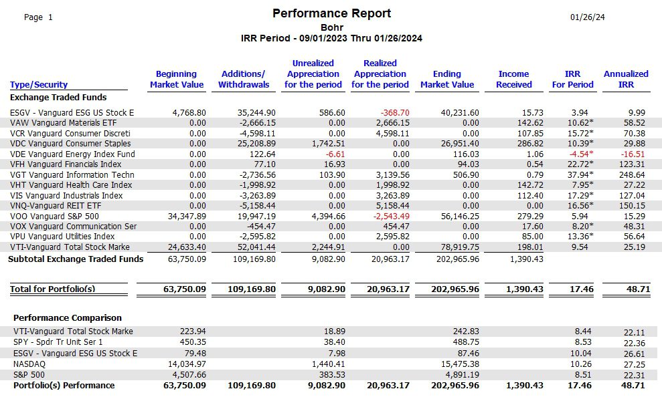This screenshot has width=662, height=399.
Task: Click the S&P 500 comparison row label
Action: point(29,374)
